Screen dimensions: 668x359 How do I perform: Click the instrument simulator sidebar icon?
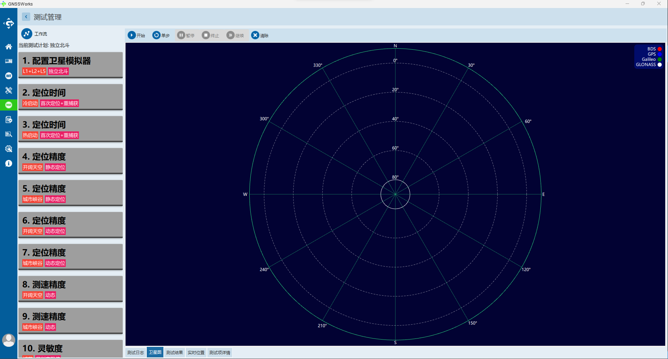tap(9, 61)
